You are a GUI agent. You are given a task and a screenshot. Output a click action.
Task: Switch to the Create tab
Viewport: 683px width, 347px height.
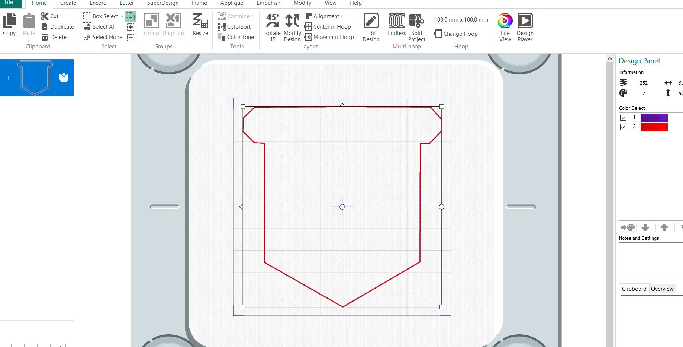click(68, 3)
